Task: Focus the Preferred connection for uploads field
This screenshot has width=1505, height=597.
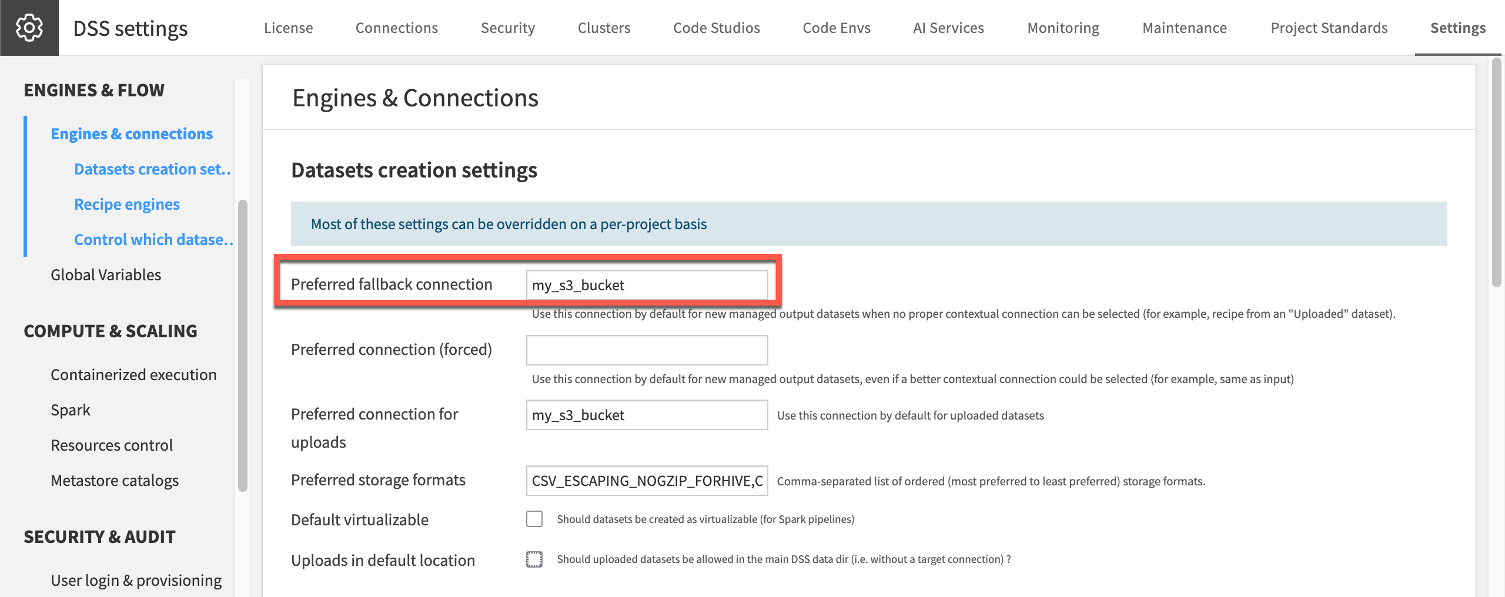Action: click(x=647, y=415)
